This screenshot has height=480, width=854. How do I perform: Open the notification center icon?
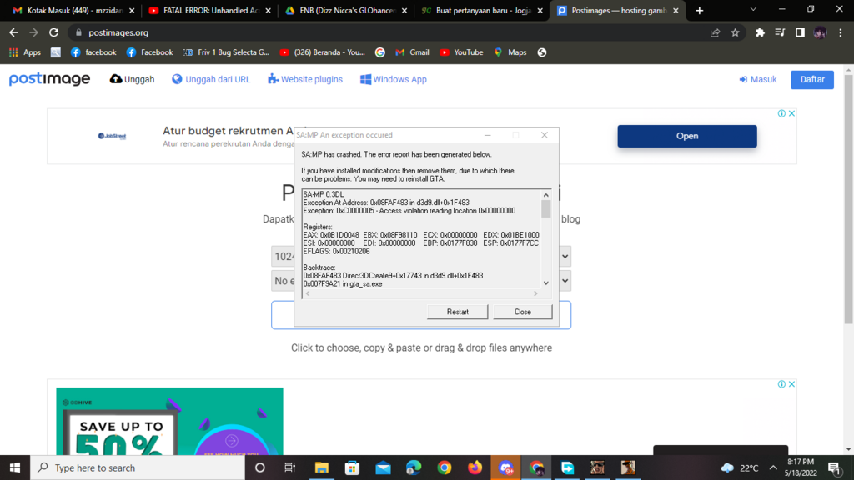[x=835, y=467]
